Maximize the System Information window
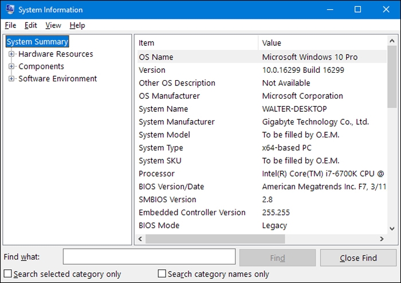The width and height of the screenshot is (401, 283). pyautogui.click(x=357, y=10)
